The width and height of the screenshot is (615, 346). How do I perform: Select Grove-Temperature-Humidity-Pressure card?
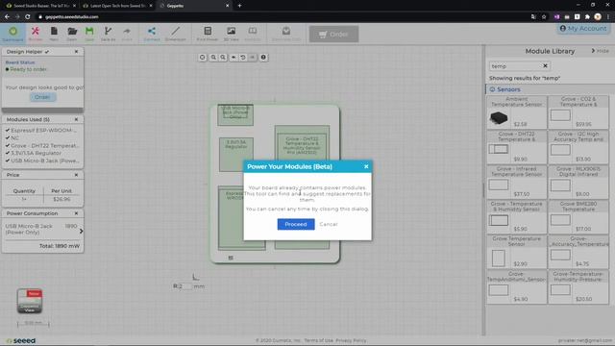click(578, 286)
